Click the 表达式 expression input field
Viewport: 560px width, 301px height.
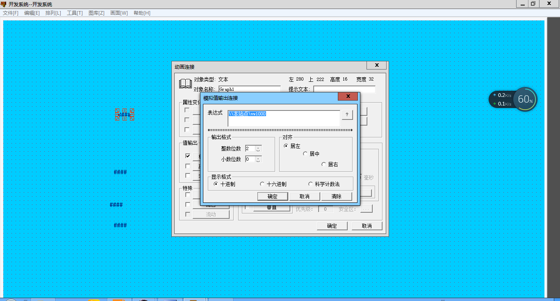(x=284, y=118)
